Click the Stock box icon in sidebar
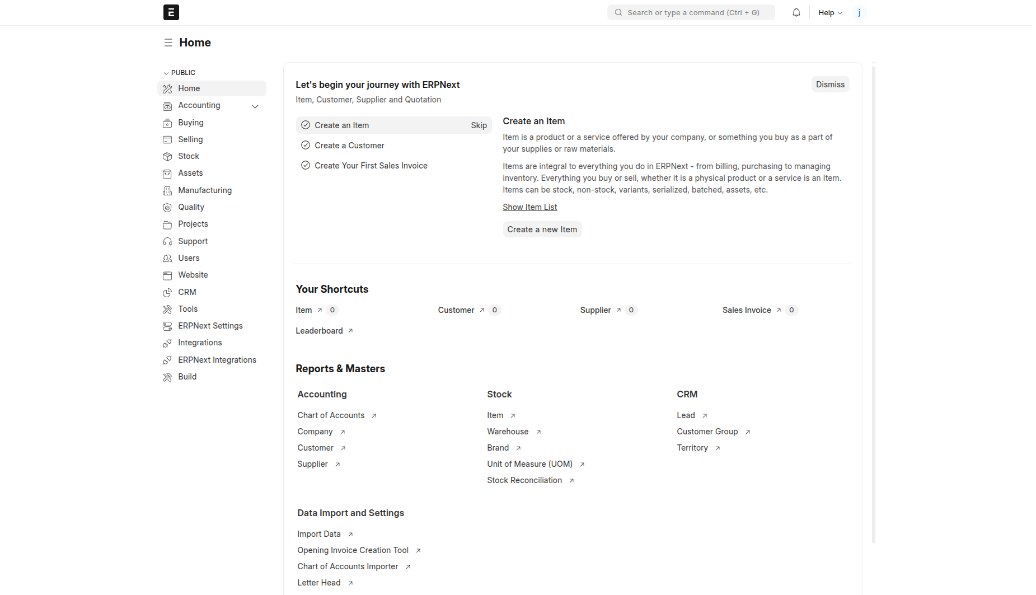 (167, 157)
